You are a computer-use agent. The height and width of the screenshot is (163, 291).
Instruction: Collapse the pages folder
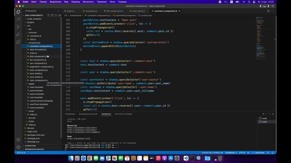tap(31, 84)
